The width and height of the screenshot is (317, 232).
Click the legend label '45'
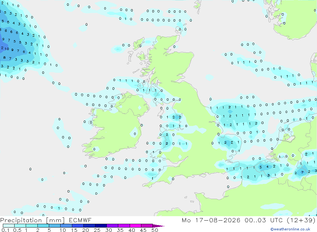tap(143, 230)
